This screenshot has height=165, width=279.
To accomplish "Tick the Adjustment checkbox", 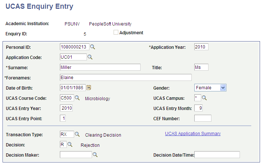I will point(116,32).
